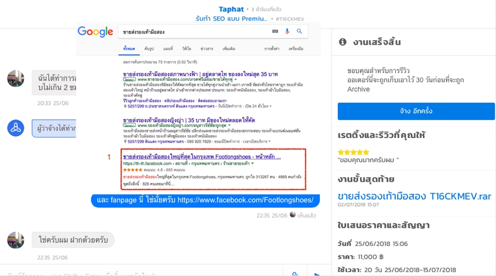The image size is (496, 276).
Task: Click the send message arrow icon
Action: (x=317, y=273)
